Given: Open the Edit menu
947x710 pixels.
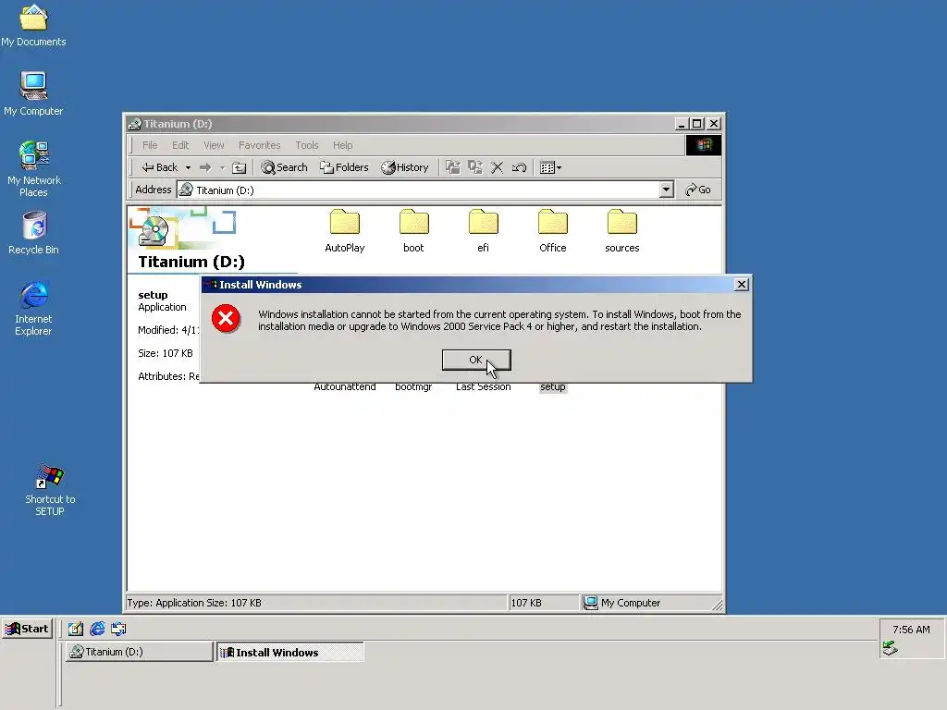Looking at the screenshot, I should 180,145.
